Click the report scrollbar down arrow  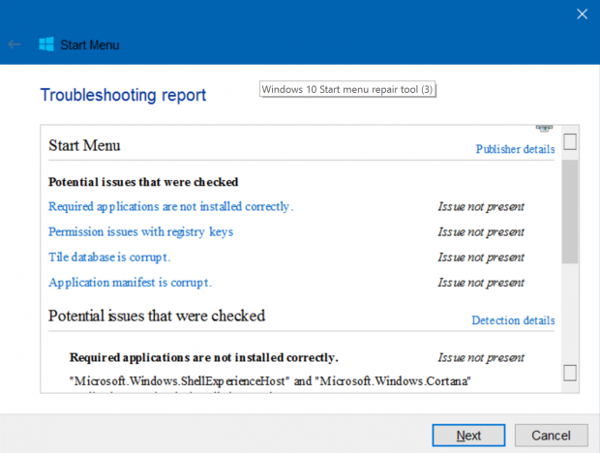(x=570, y=373)
